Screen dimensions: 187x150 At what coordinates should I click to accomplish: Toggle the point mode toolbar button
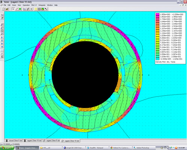13,9
